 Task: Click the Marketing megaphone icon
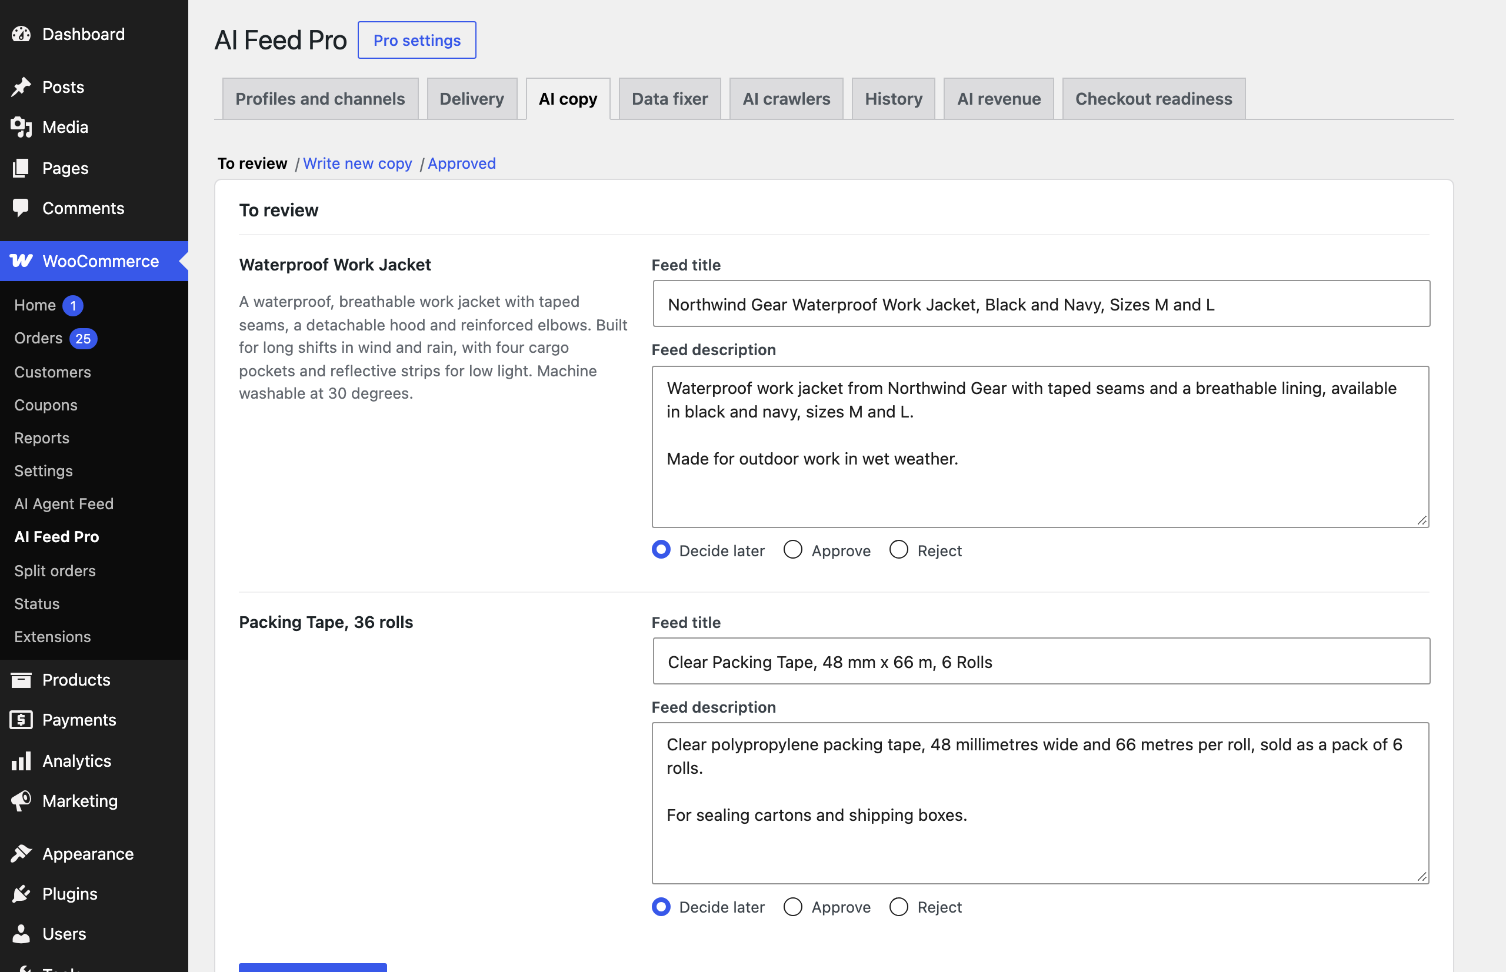(21, 801)
